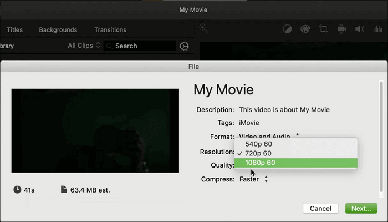Switch to the Backgrounds tab
388x222 pixels.
(58, 29)
